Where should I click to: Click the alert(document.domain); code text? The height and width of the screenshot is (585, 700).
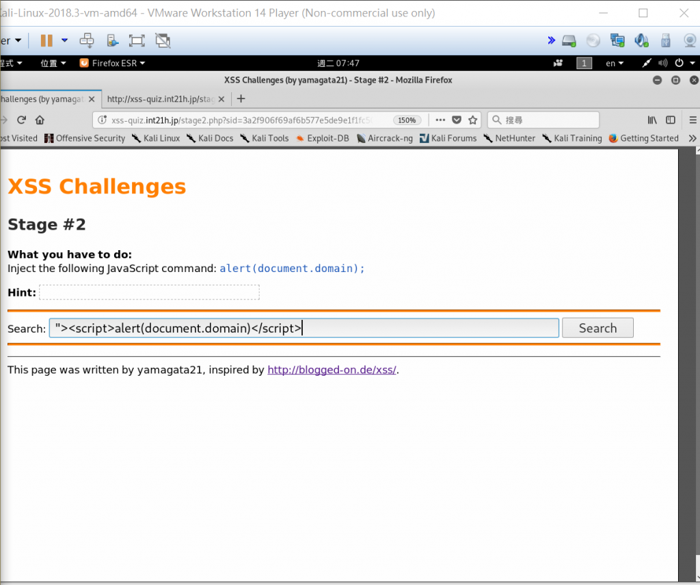pos(292,268)
